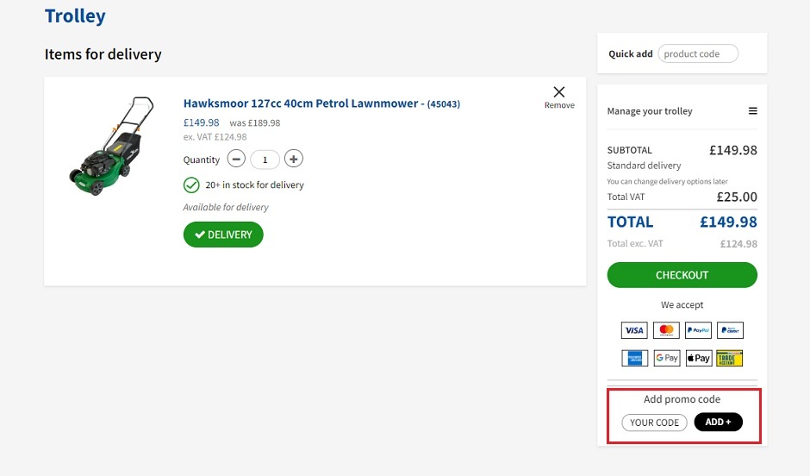Select the Mastercard payment icon
Viewport: 810px width, 476px height.
point(666,330)
